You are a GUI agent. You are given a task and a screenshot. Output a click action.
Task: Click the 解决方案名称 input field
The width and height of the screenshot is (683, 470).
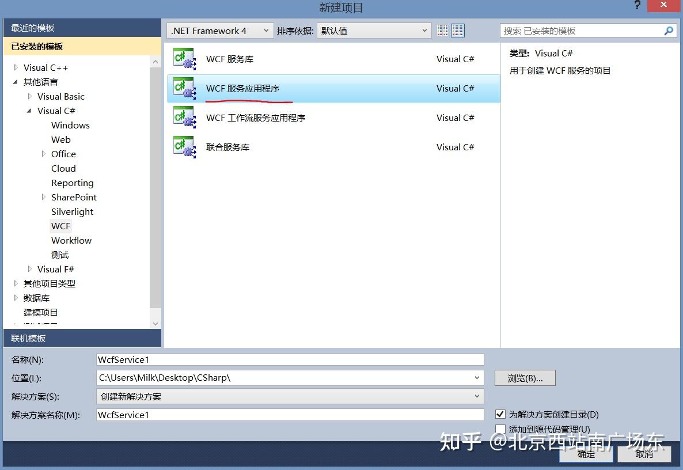pyautogui.click(x=290, y=415)
